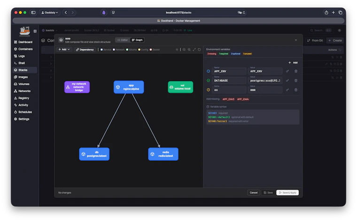Open the Shell section
Screen dimensions: 357x221
click(20, 63)
